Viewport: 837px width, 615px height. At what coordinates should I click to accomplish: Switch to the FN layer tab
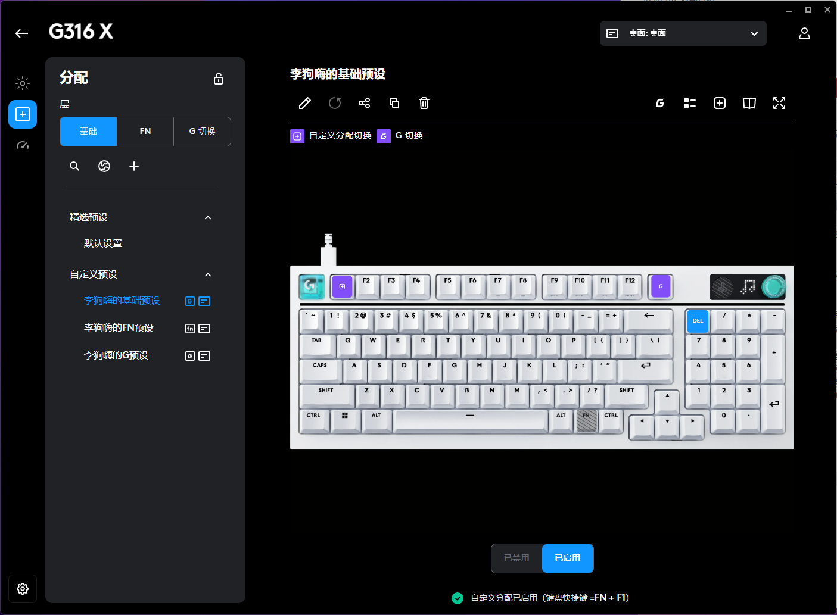click(145, 131)
